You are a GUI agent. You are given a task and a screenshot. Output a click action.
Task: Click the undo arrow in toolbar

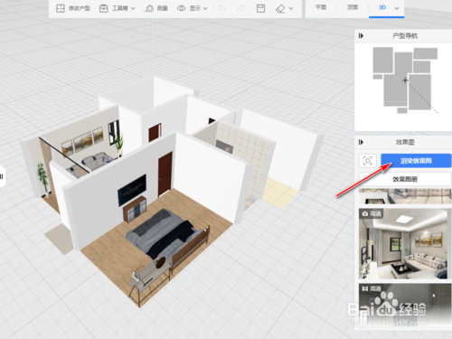point(222,8)
